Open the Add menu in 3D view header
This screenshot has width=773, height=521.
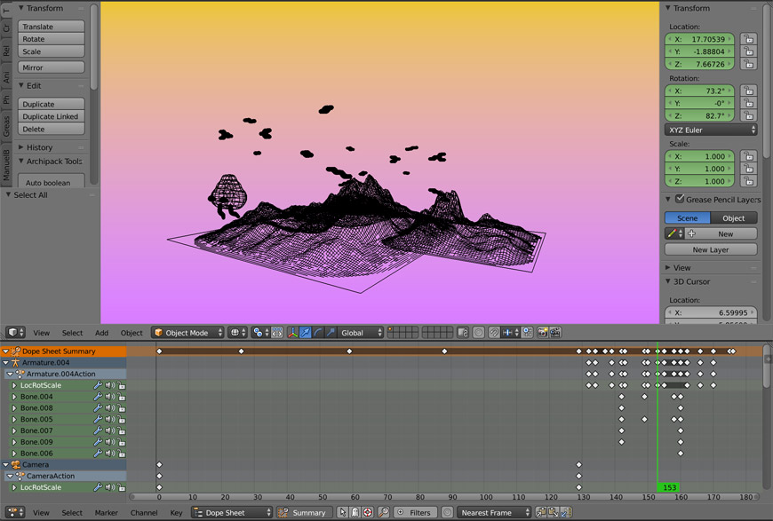(x=102, y=333)
